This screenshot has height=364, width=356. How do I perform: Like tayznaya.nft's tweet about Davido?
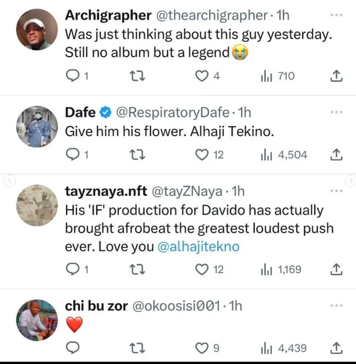pos(203,269)
